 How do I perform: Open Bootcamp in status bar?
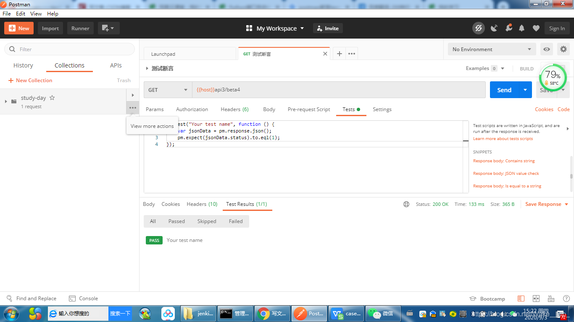(487, 299)
